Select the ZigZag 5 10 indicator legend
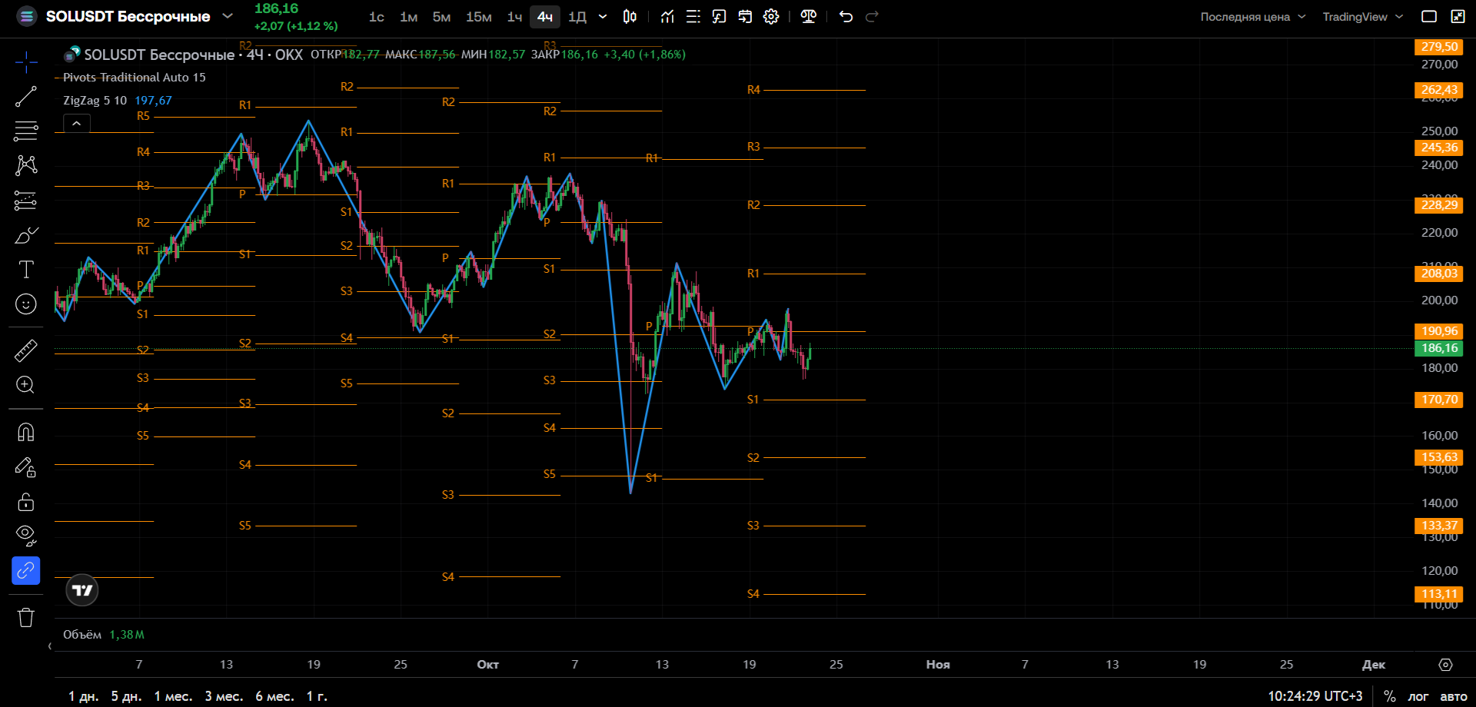This screenshot has height=707, width=1476. [95, 101]
